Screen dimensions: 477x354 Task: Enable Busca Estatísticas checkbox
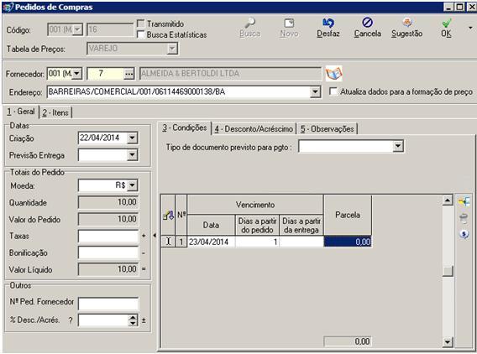(141, 34)
